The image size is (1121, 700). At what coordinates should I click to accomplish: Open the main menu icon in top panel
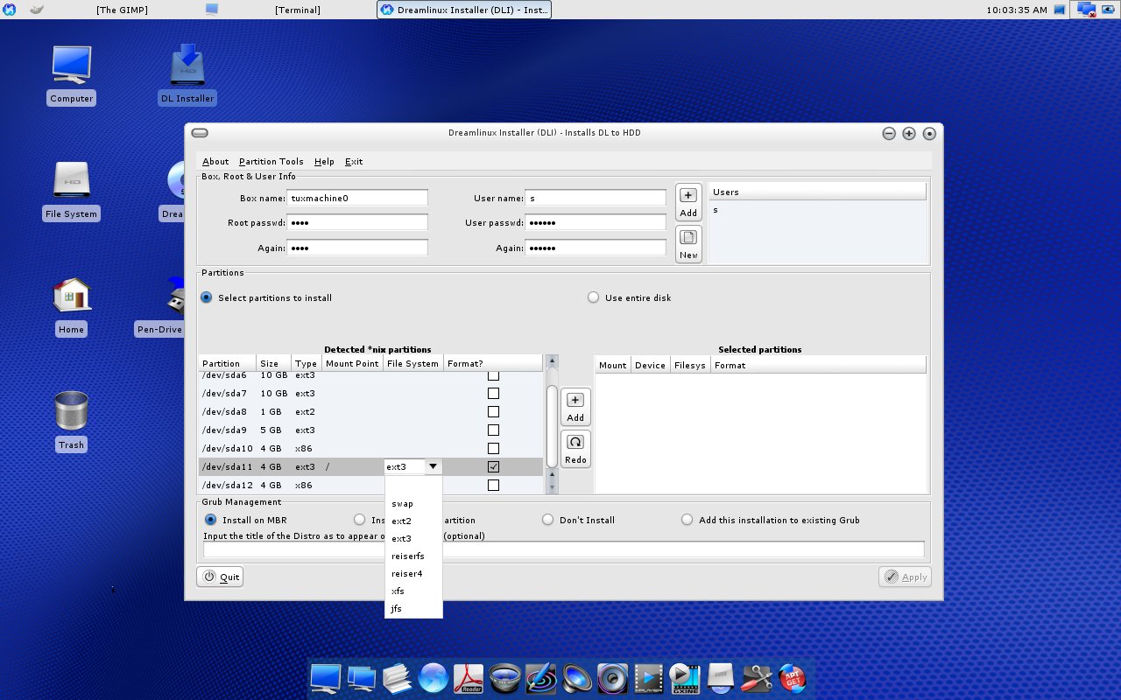(10, 10)
